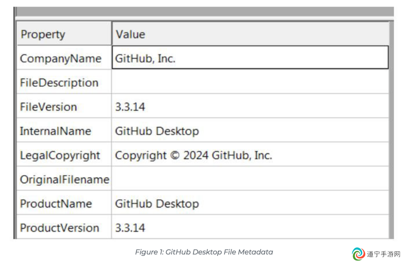Click the empty OriginalFilename value cell
This screenshot has height=261, width=404.
click(x=250, y=179)
